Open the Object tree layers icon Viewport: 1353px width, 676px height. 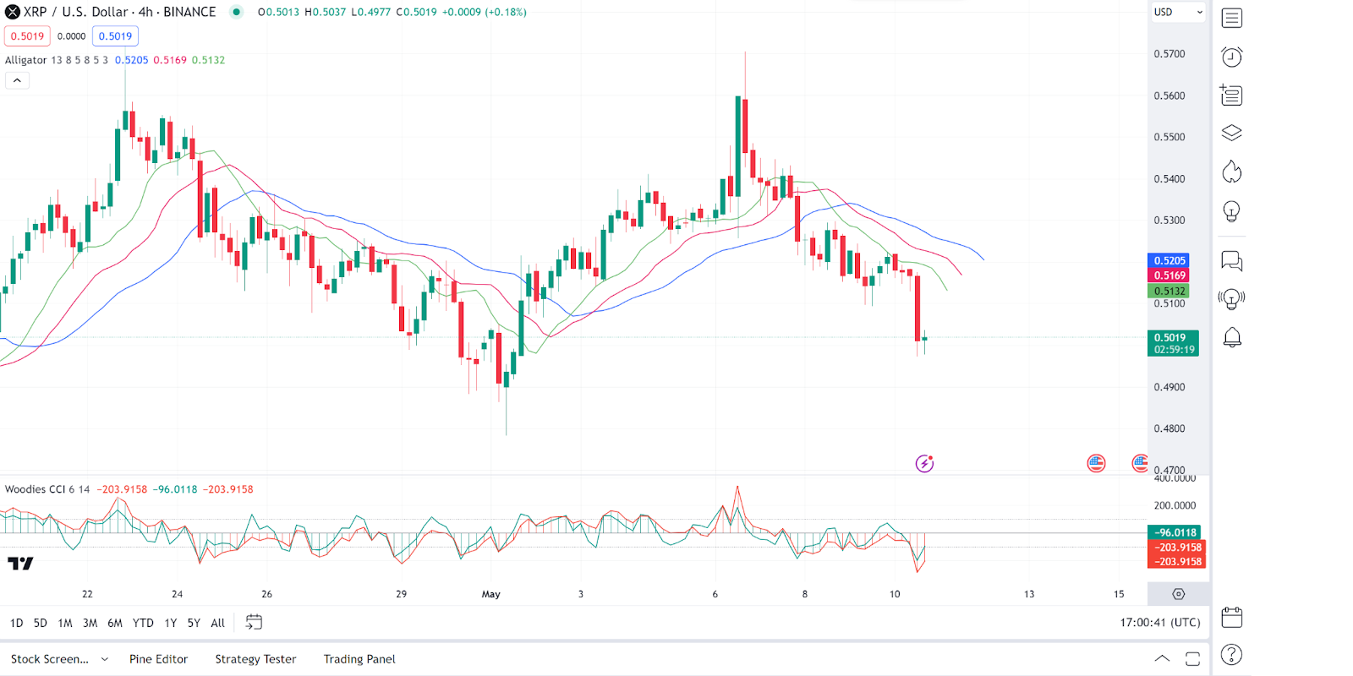coord(1232,133)
